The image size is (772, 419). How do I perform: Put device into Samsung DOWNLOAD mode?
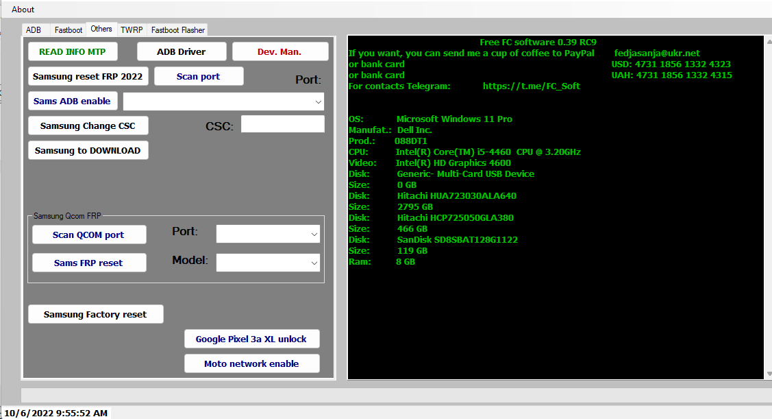tap(88, 149)
